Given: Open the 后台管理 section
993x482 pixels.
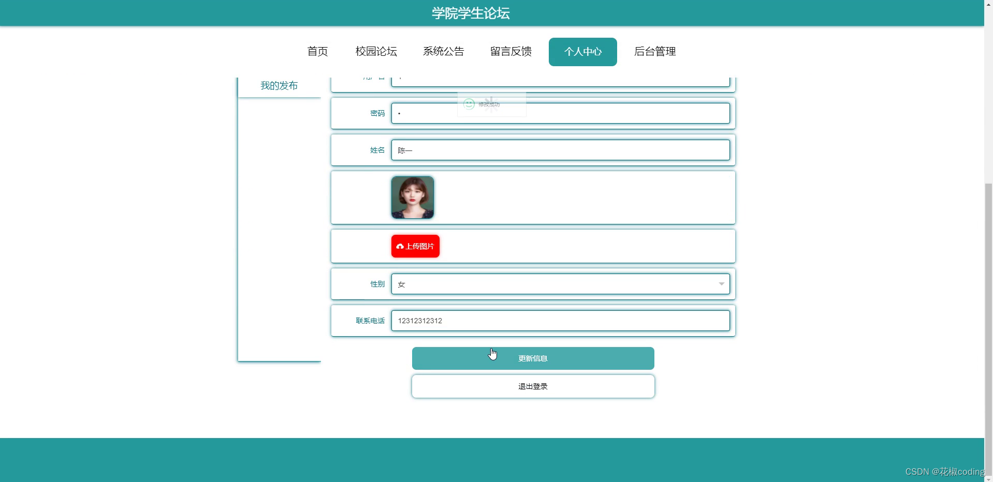Looking at the screenshot, I should [655, 51].
